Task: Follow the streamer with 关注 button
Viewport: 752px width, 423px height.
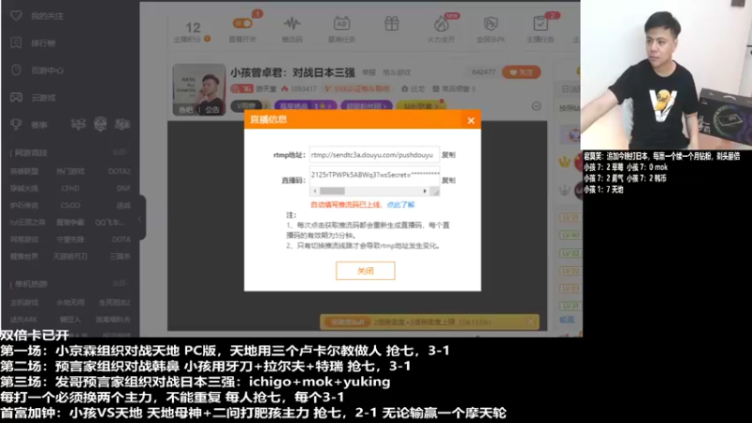Action: point(522,72)
